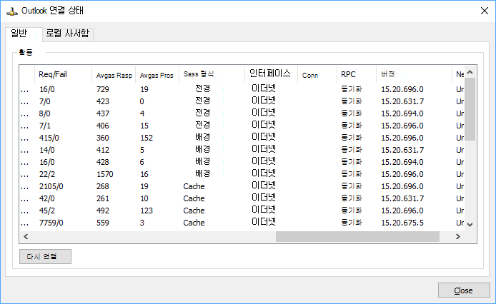Click the 인터페이스 column header
The width and height of the screenshot is (496, 304).
pyautogui.click(x=271, y=74)
